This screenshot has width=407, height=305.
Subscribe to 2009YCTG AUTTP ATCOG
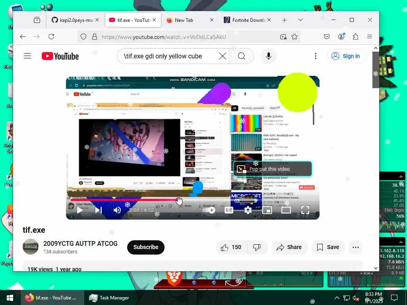pyautogui.click(x=146, y=247)
